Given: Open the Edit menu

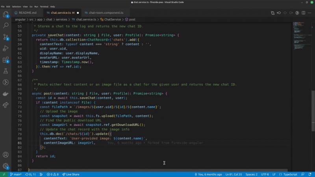Looking at the screenshot, I should pyautogui.click(x=8, y=7).
